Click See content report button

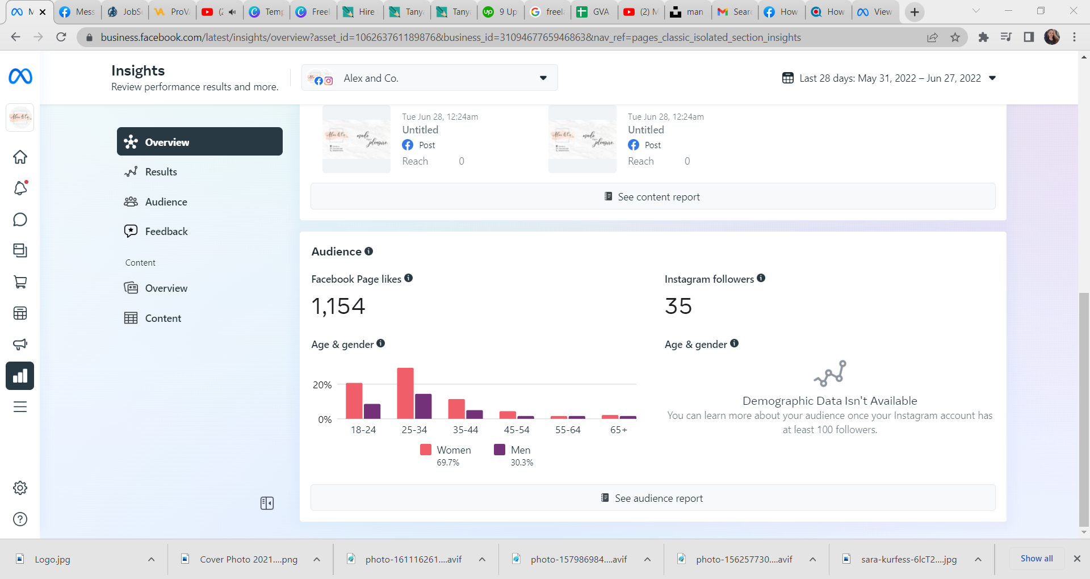(x=653, y=196)
